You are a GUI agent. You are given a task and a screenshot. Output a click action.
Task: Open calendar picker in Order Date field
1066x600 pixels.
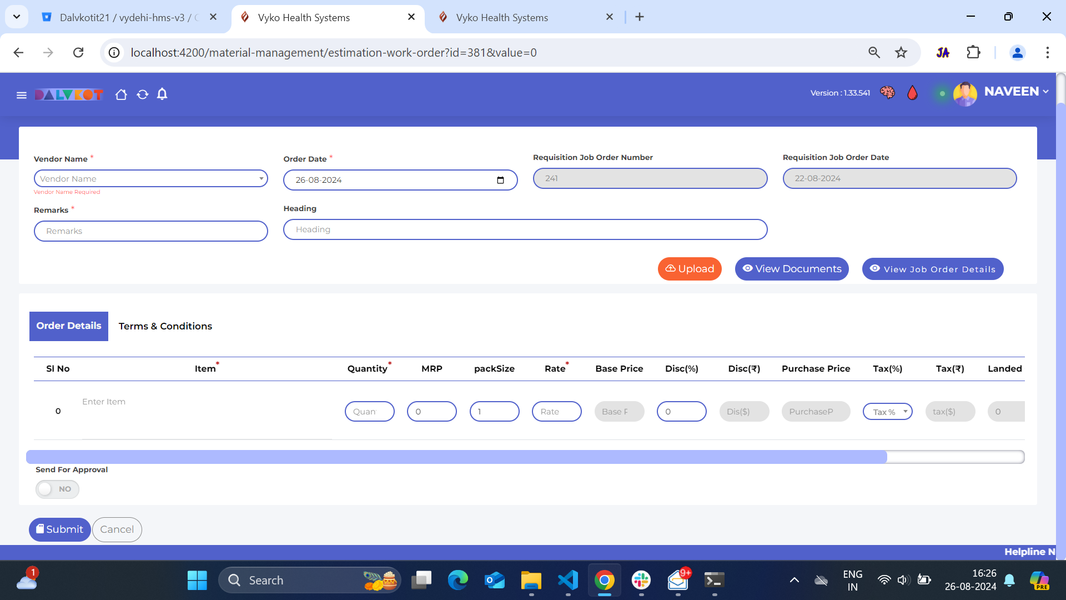[x=500, y=180]
